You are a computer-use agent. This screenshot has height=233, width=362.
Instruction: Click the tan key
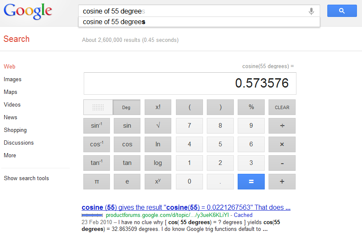pos(127,163)
